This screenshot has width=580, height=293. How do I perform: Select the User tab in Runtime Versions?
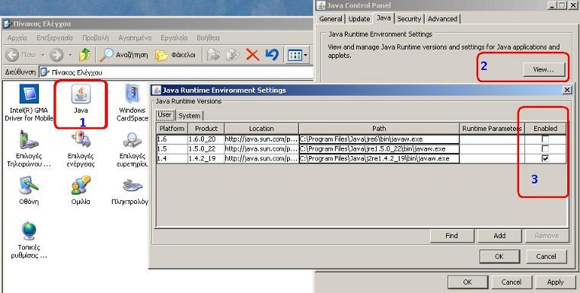tap(164, 115)
